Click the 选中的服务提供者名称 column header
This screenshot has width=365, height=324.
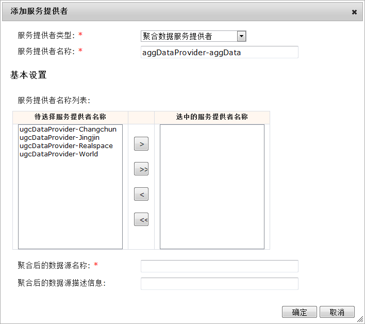(x=212, y=117)
